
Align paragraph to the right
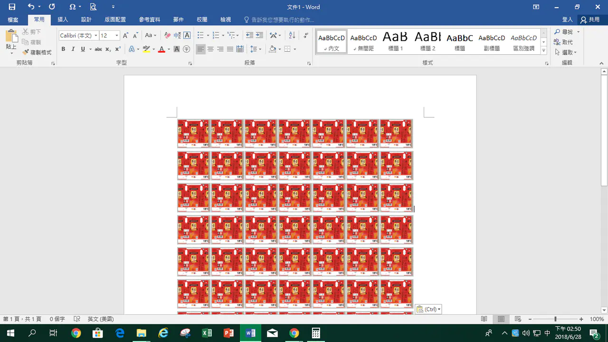220,49
